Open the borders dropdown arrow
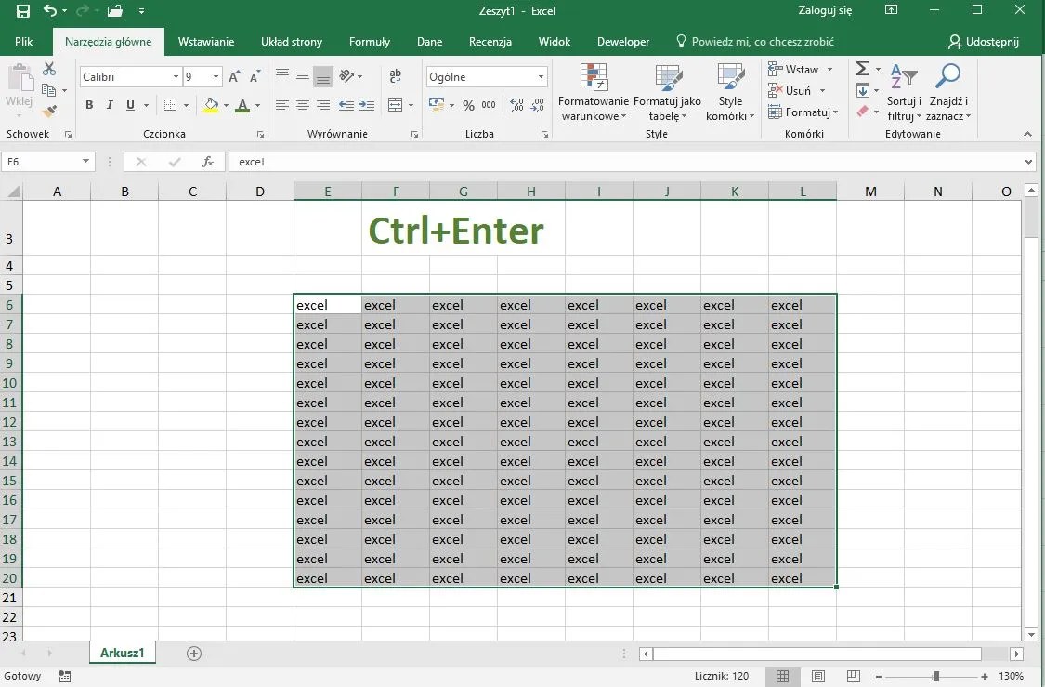Screen dimensions: 1045x687 click(186, 105)
